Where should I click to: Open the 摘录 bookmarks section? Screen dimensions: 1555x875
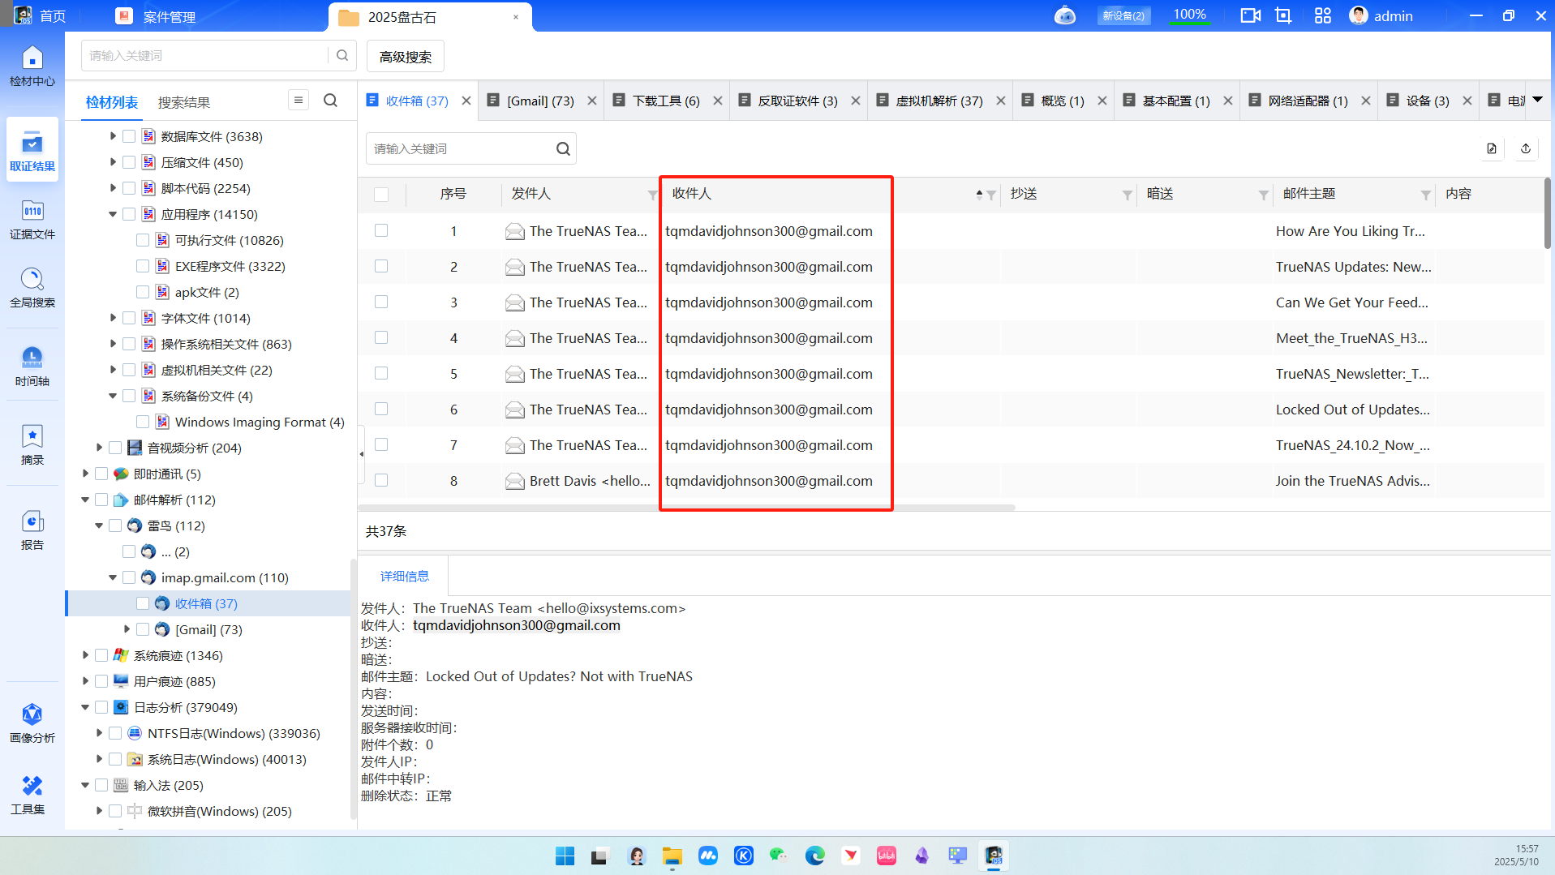pyautogui.click(x=32, y=445)
